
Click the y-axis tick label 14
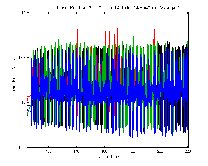tap(23, 12)
